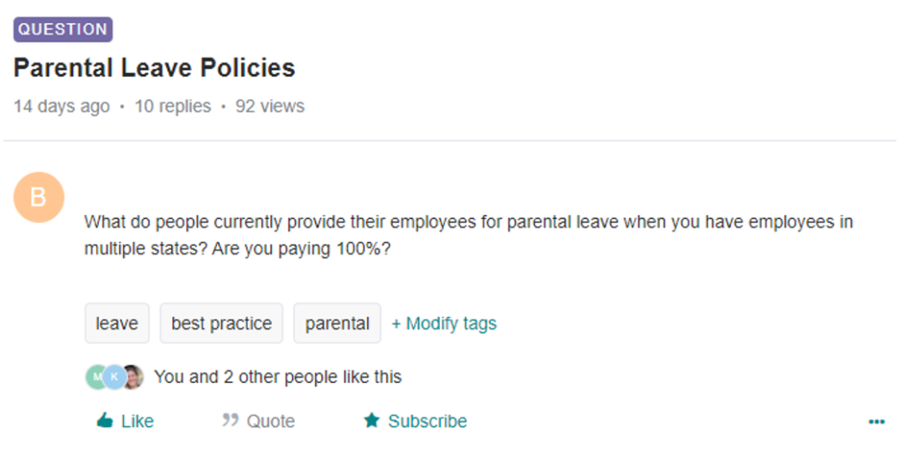Click '10 replies' count
904x457 pixels.
point(172,106)
